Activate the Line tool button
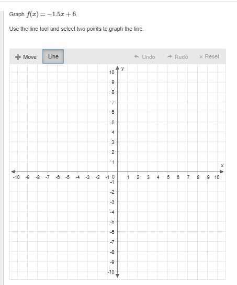The height and width of the screenshot is (285, 237). pyautogui.click(x=53, y=56)
